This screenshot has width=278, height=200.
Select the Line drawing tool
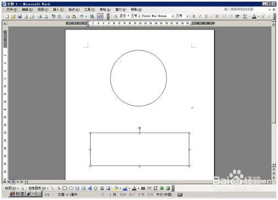coord(52,188)
